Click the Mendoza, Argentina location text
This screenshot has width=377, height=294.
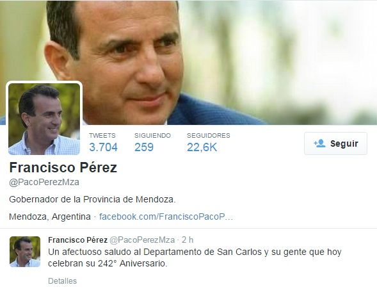click(50, 216)
